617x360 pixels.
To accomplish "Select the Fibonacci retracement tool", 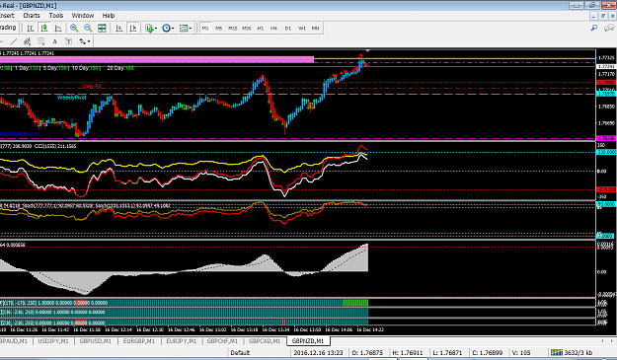I will click(x=40, y=41).
